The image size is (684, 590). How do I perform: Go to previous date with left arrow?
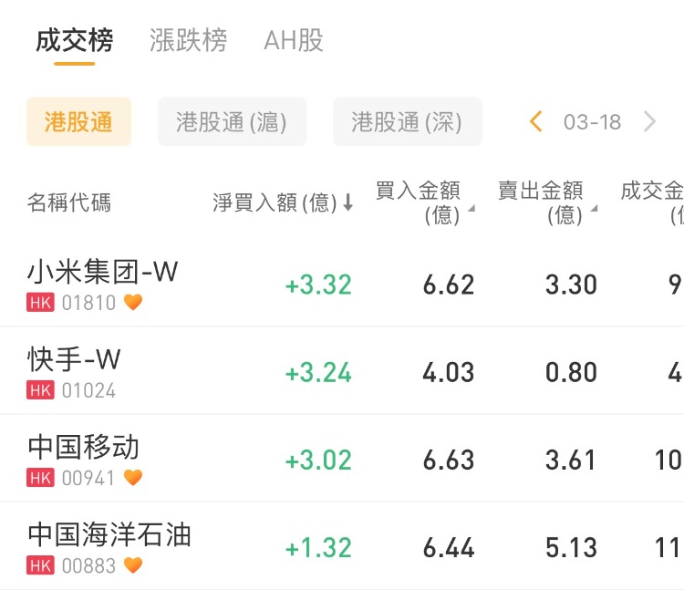coord(536,121)
